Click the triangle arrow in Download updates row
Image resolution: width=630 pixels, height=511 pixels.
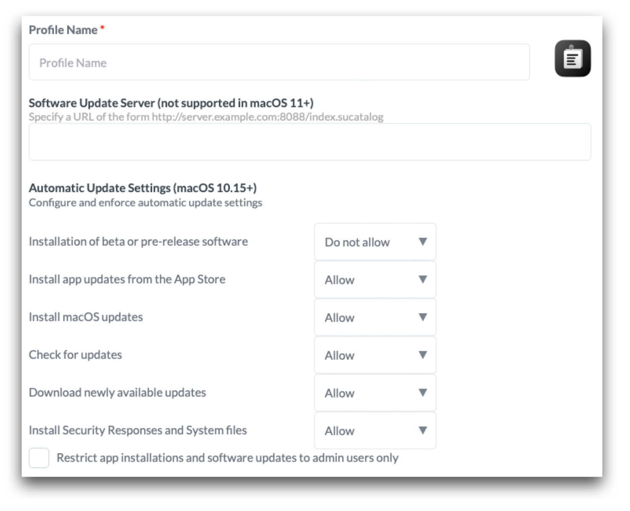click(423, 392)
